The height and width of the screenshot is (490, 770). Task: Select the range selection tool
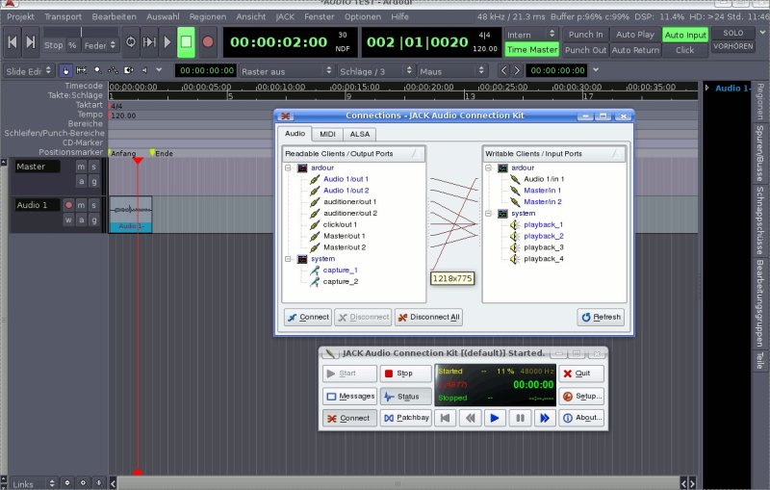[82, 70]
